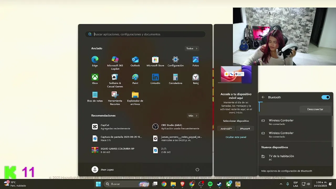Choose the iPhone device button
This screenshot has width=336, height=189.
coord(245,129)
